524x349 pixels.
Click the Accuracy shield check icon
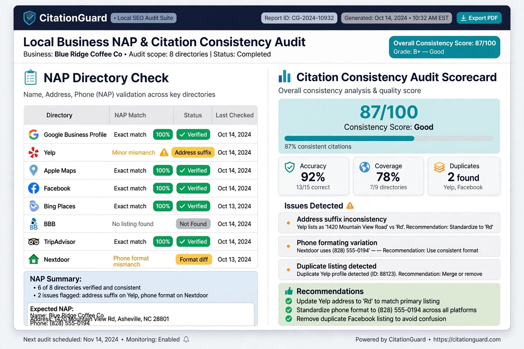coord(290,167)
